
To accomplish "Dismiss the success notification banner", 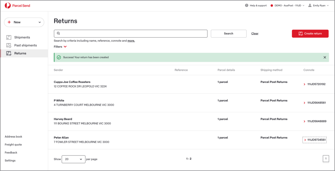I will [x=325, y=57].
